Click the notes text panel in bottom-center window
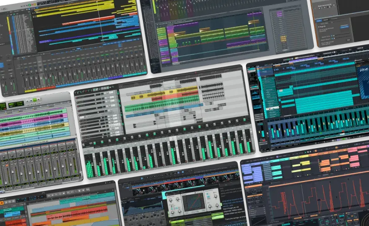 (x=232, y=203)
